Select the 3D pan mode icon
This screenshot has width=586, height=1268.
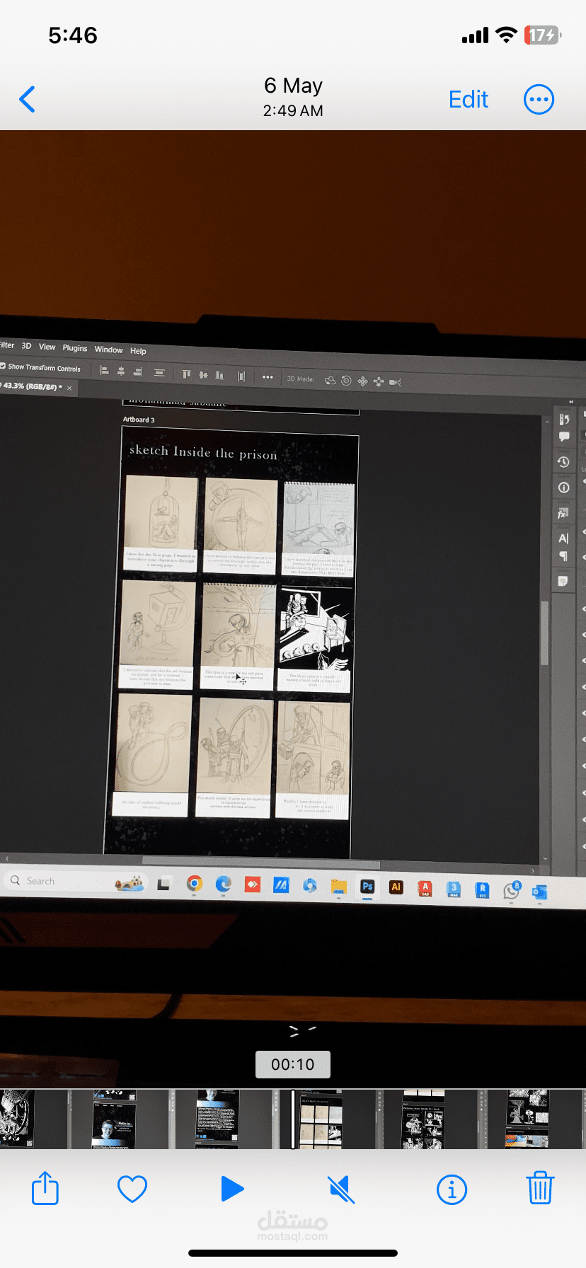tap(362, 381)
